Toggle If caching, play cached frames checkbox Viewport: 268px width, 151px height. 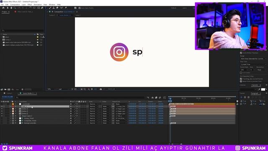pos(241,79)
